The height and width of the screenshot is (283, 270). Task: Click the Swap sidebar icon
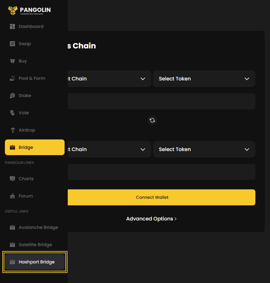point(12,44)
